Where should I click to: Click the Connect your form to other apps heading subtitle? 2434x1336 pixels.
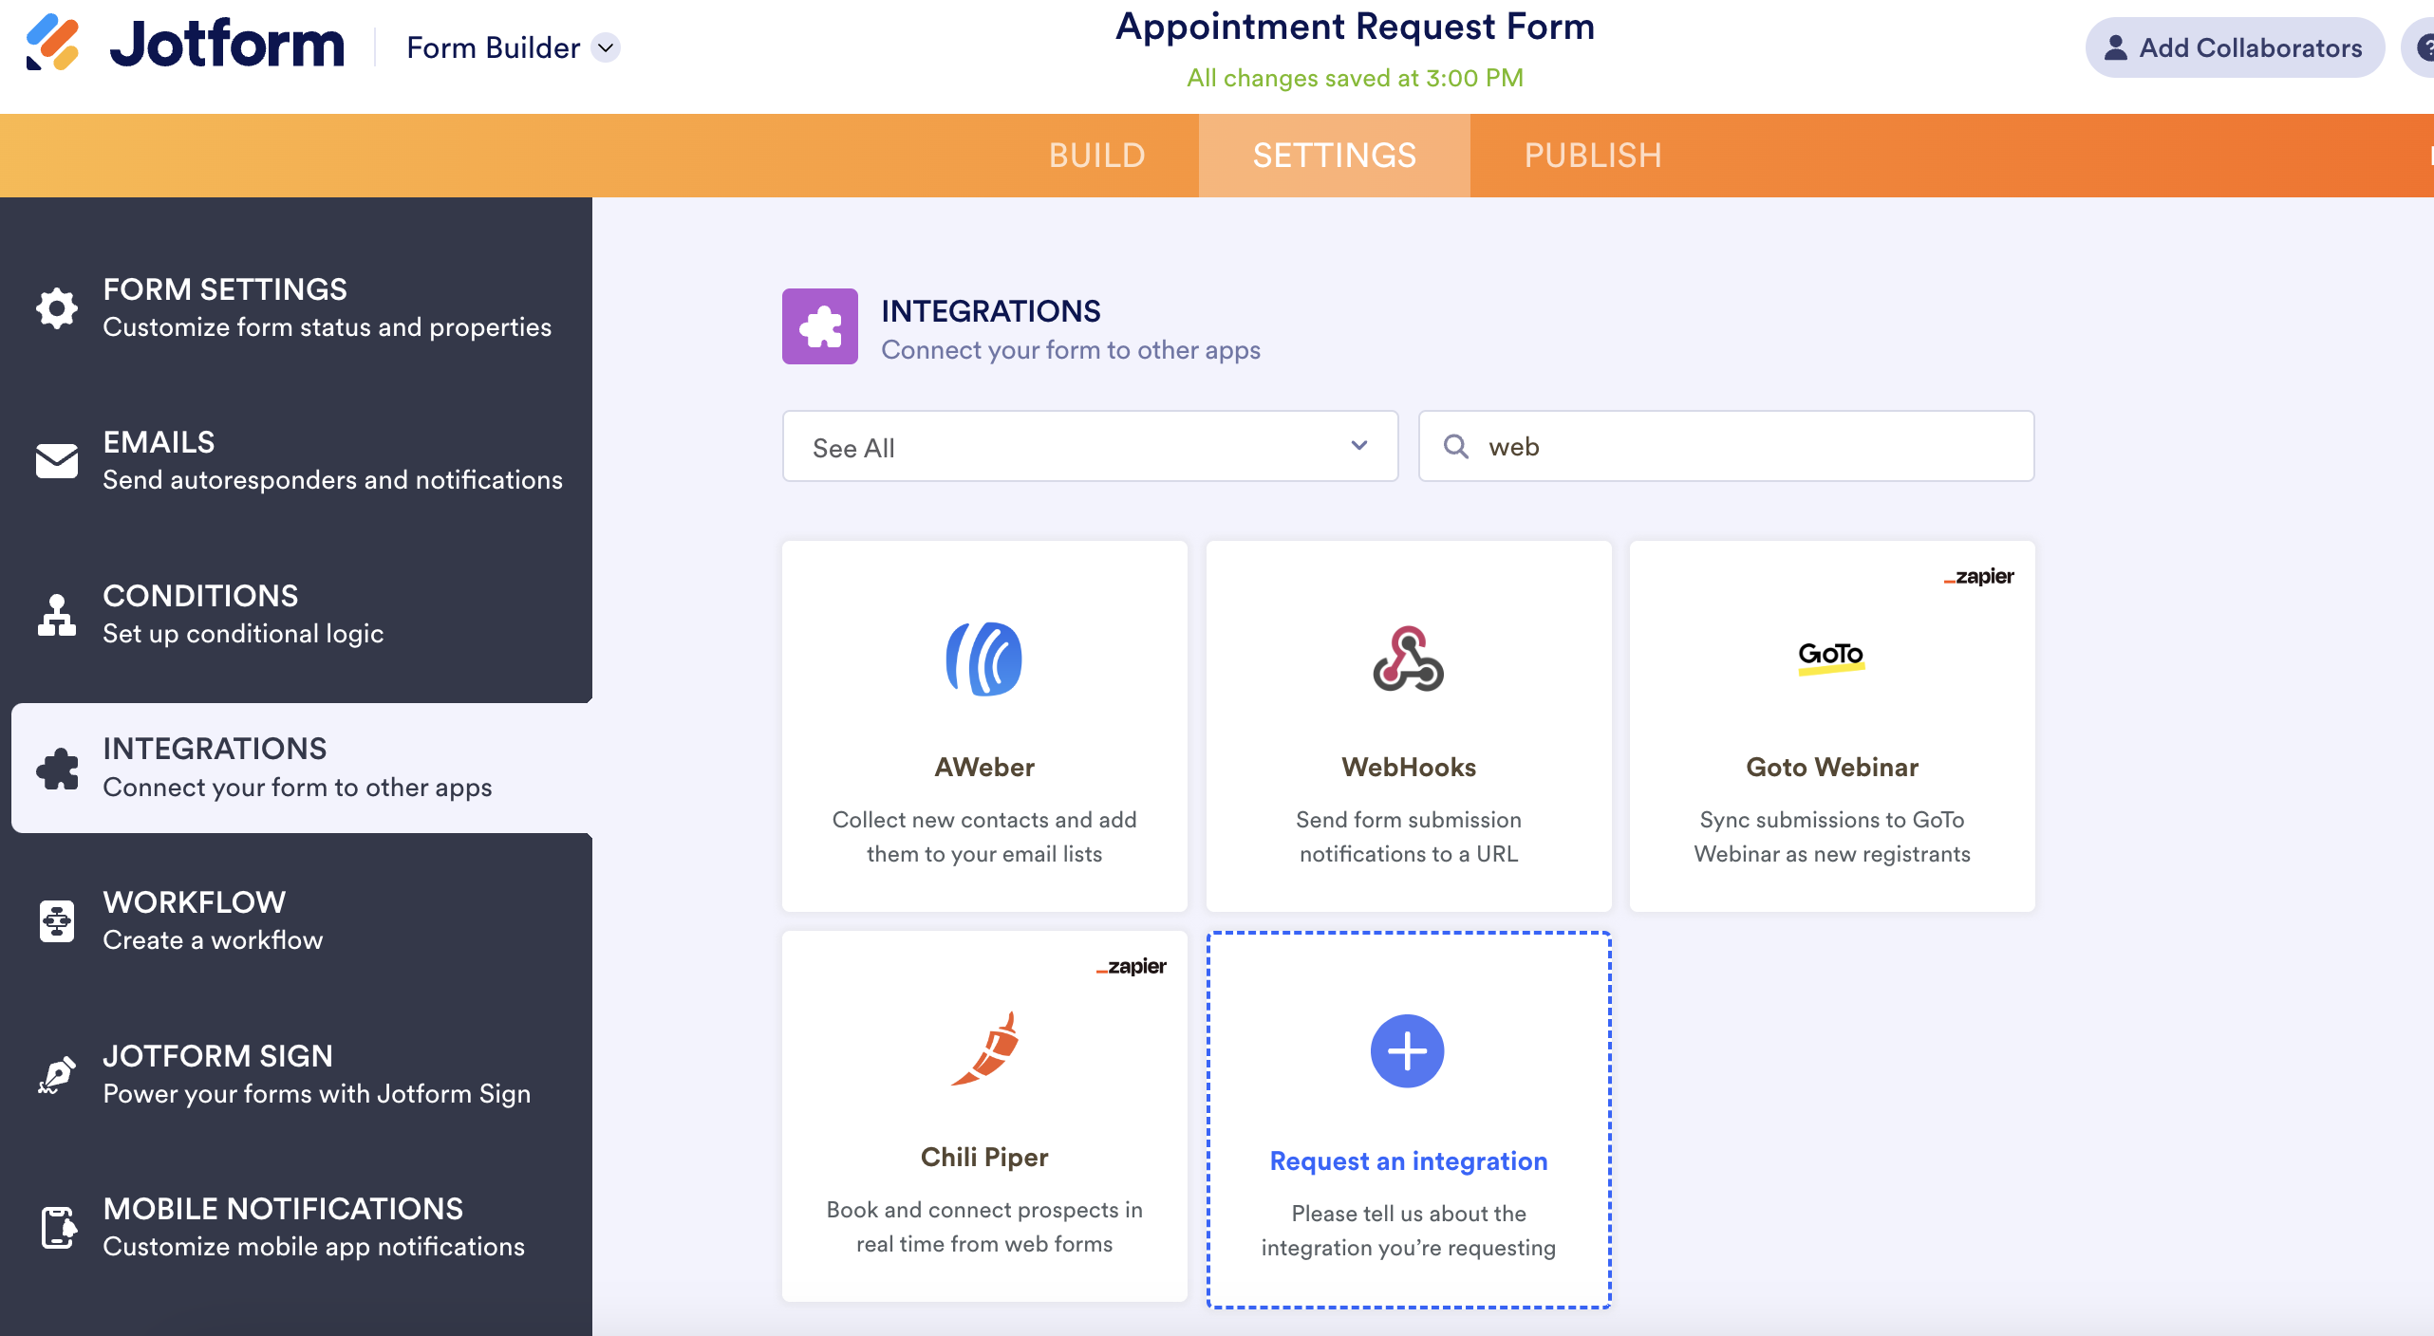[x=1071, y=350]
